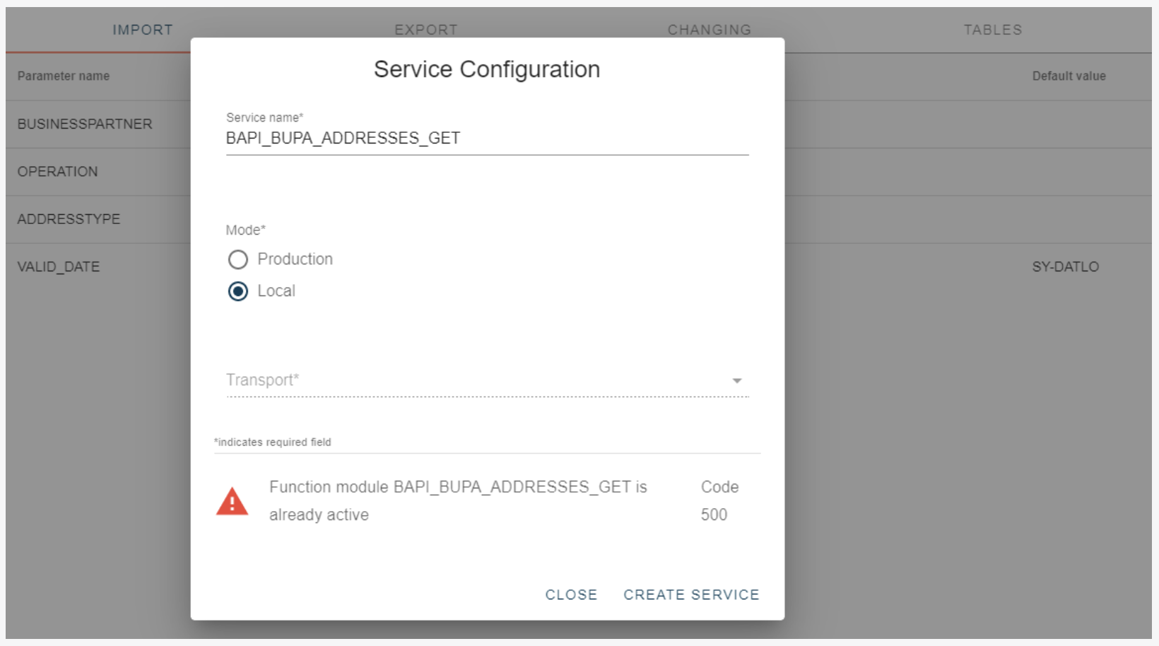The height and width of the screenshot is (646, 1159).
Task: Switch to the IMPORT tab
Action: click(x=142, y=30)
